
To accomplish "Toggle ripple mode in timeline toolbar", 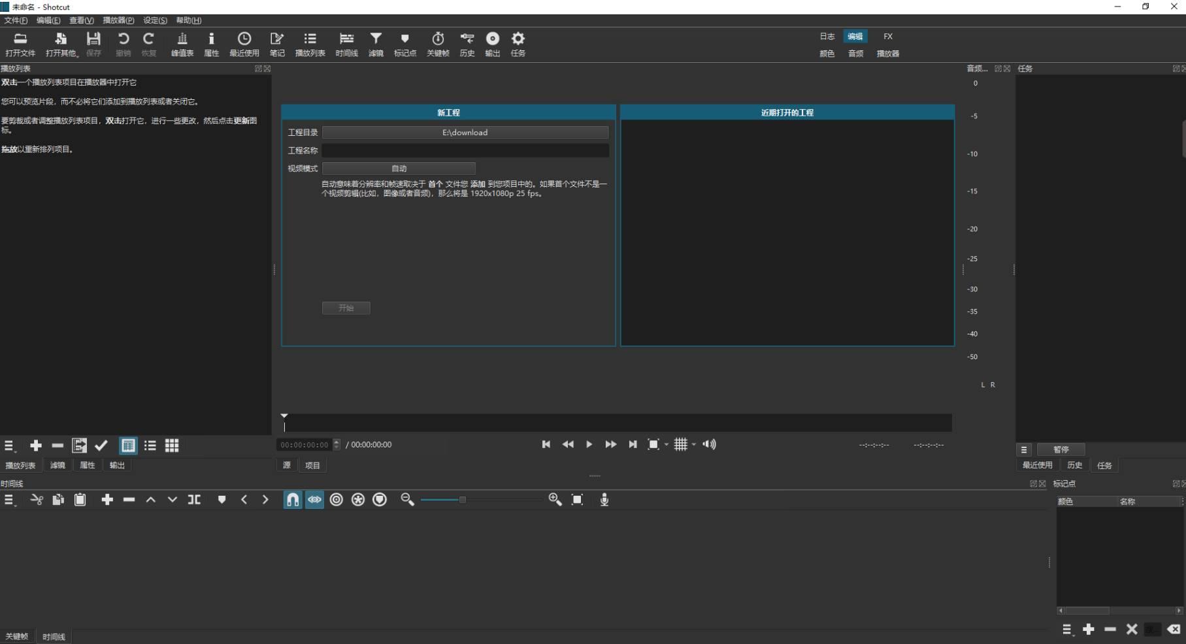I will (336, 500).
